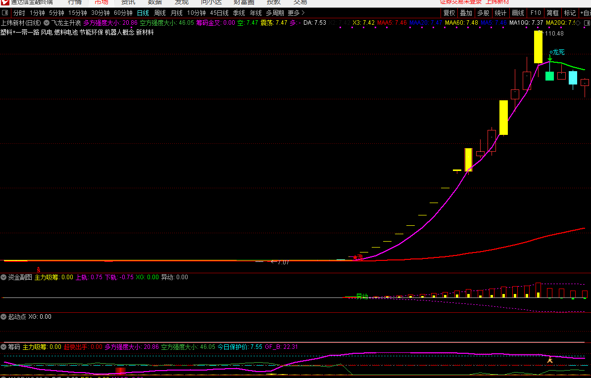
Task: Click the Tongdaxin logo icon
Action: (x=4, y=2)
